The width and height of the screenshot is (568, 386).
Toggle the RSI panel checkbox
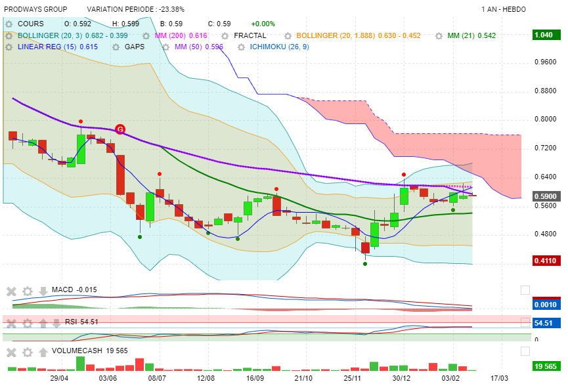[x=525, y=322]
